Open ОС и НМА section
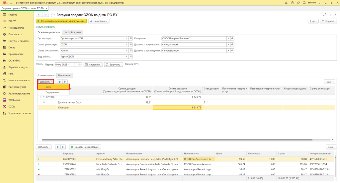340x183 pixels. (x=14, y=61)
